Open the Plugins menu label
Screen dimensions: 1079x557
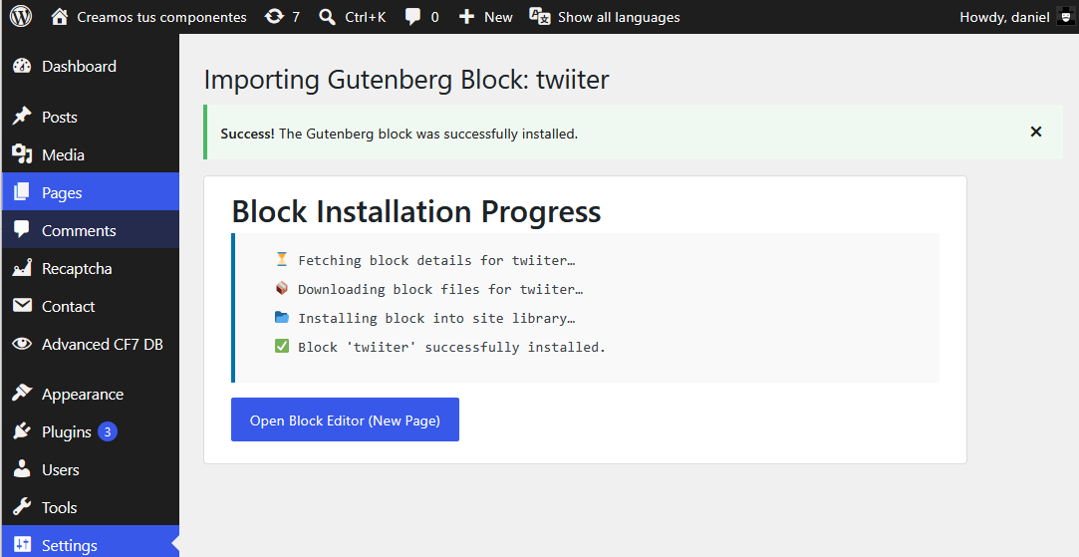[66, 431]
